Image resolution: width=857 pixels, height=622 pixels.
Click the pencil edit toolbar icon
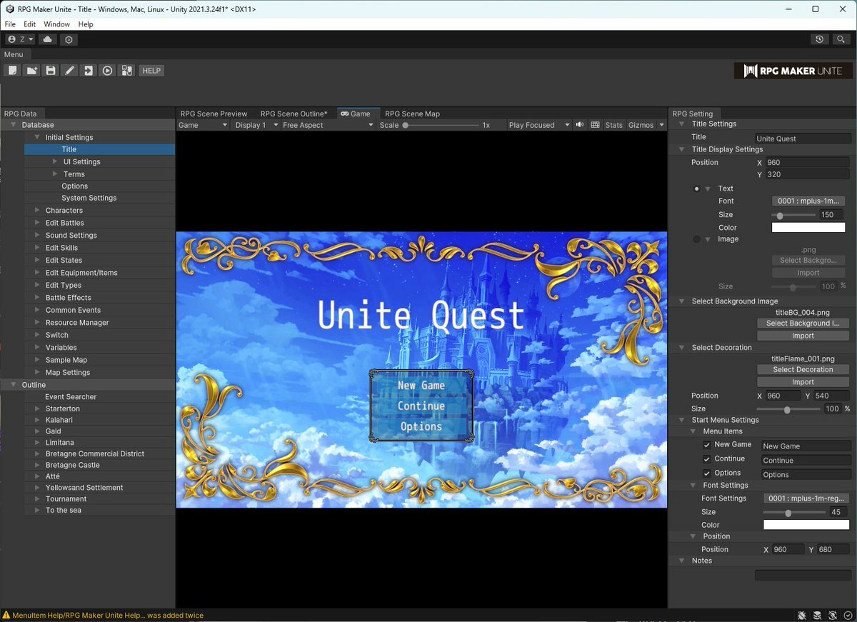[x=69, y=71]
